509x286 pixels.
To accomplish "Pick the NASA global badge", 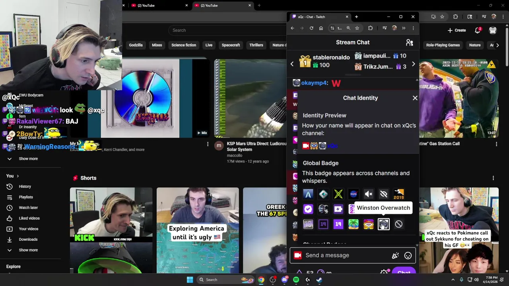I will click(x=354, y=194).
